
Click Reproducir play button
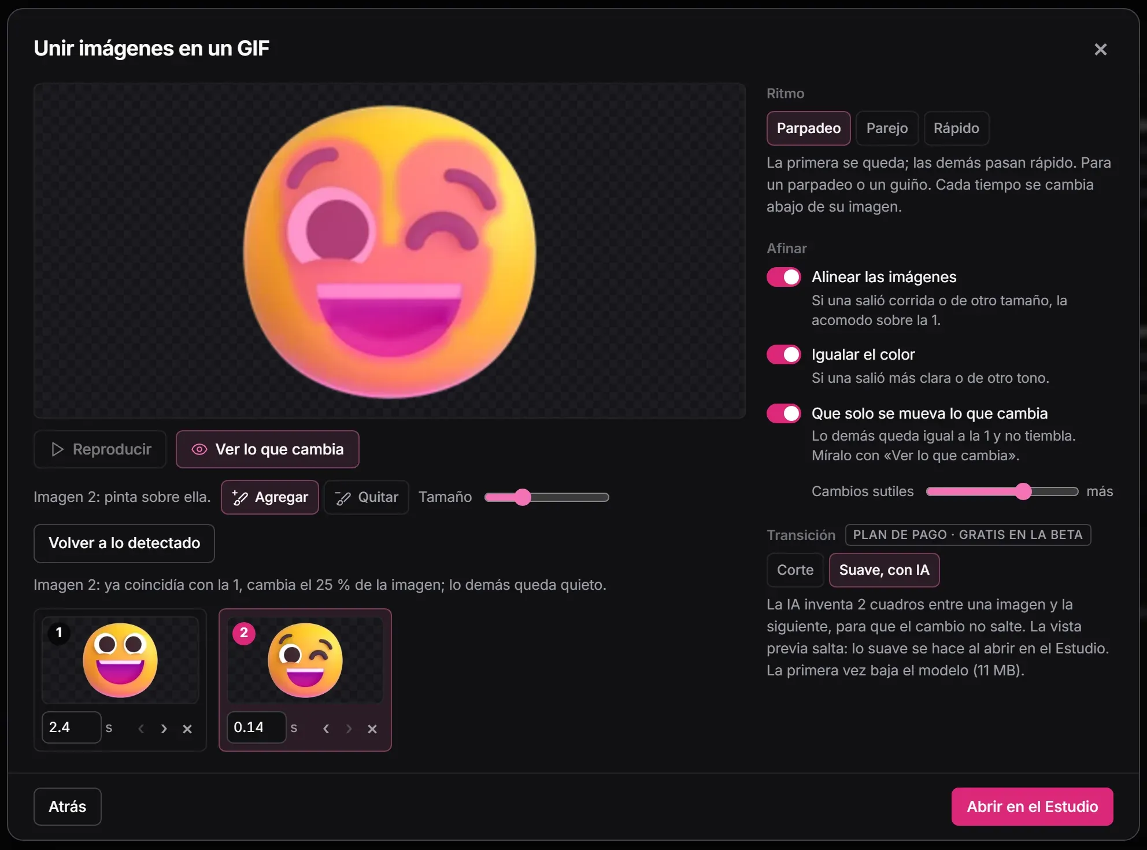100,449
